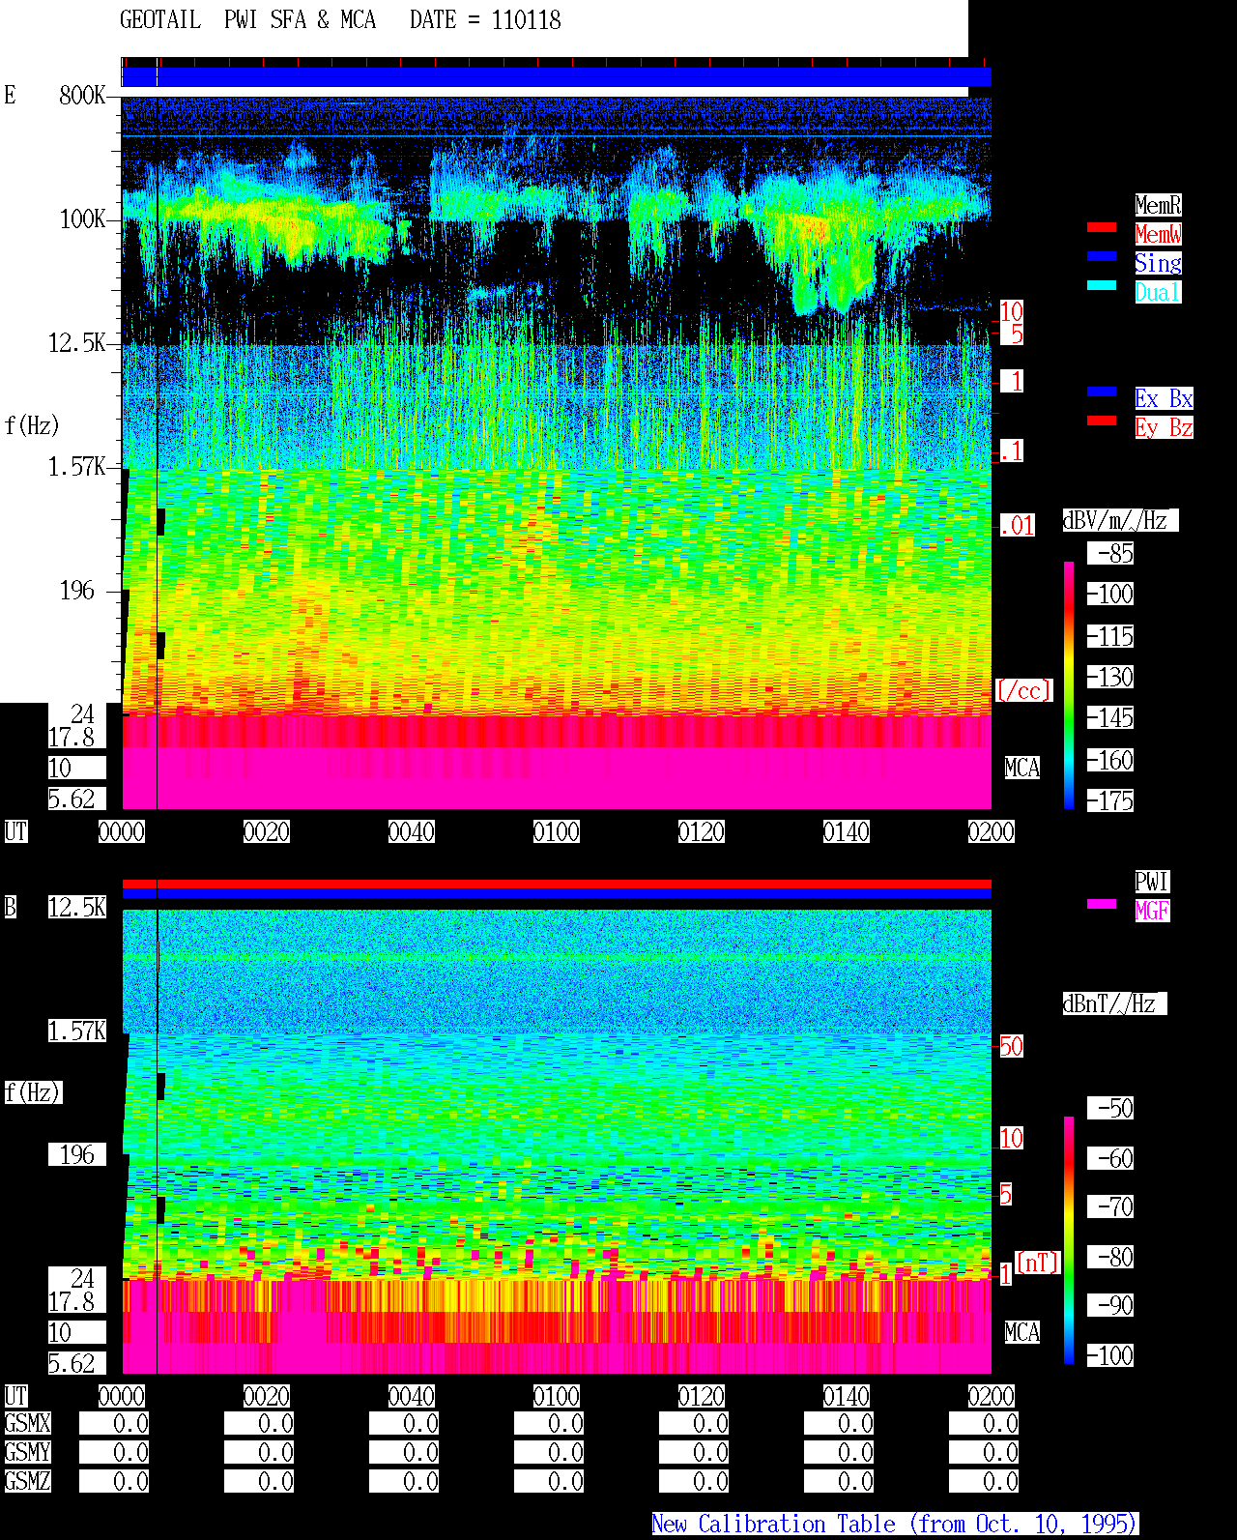Screen dimensions: 1237x1540
Task: Click the .01 density scale tick label
Action: pyautogui.click(x=1017, y=525)
